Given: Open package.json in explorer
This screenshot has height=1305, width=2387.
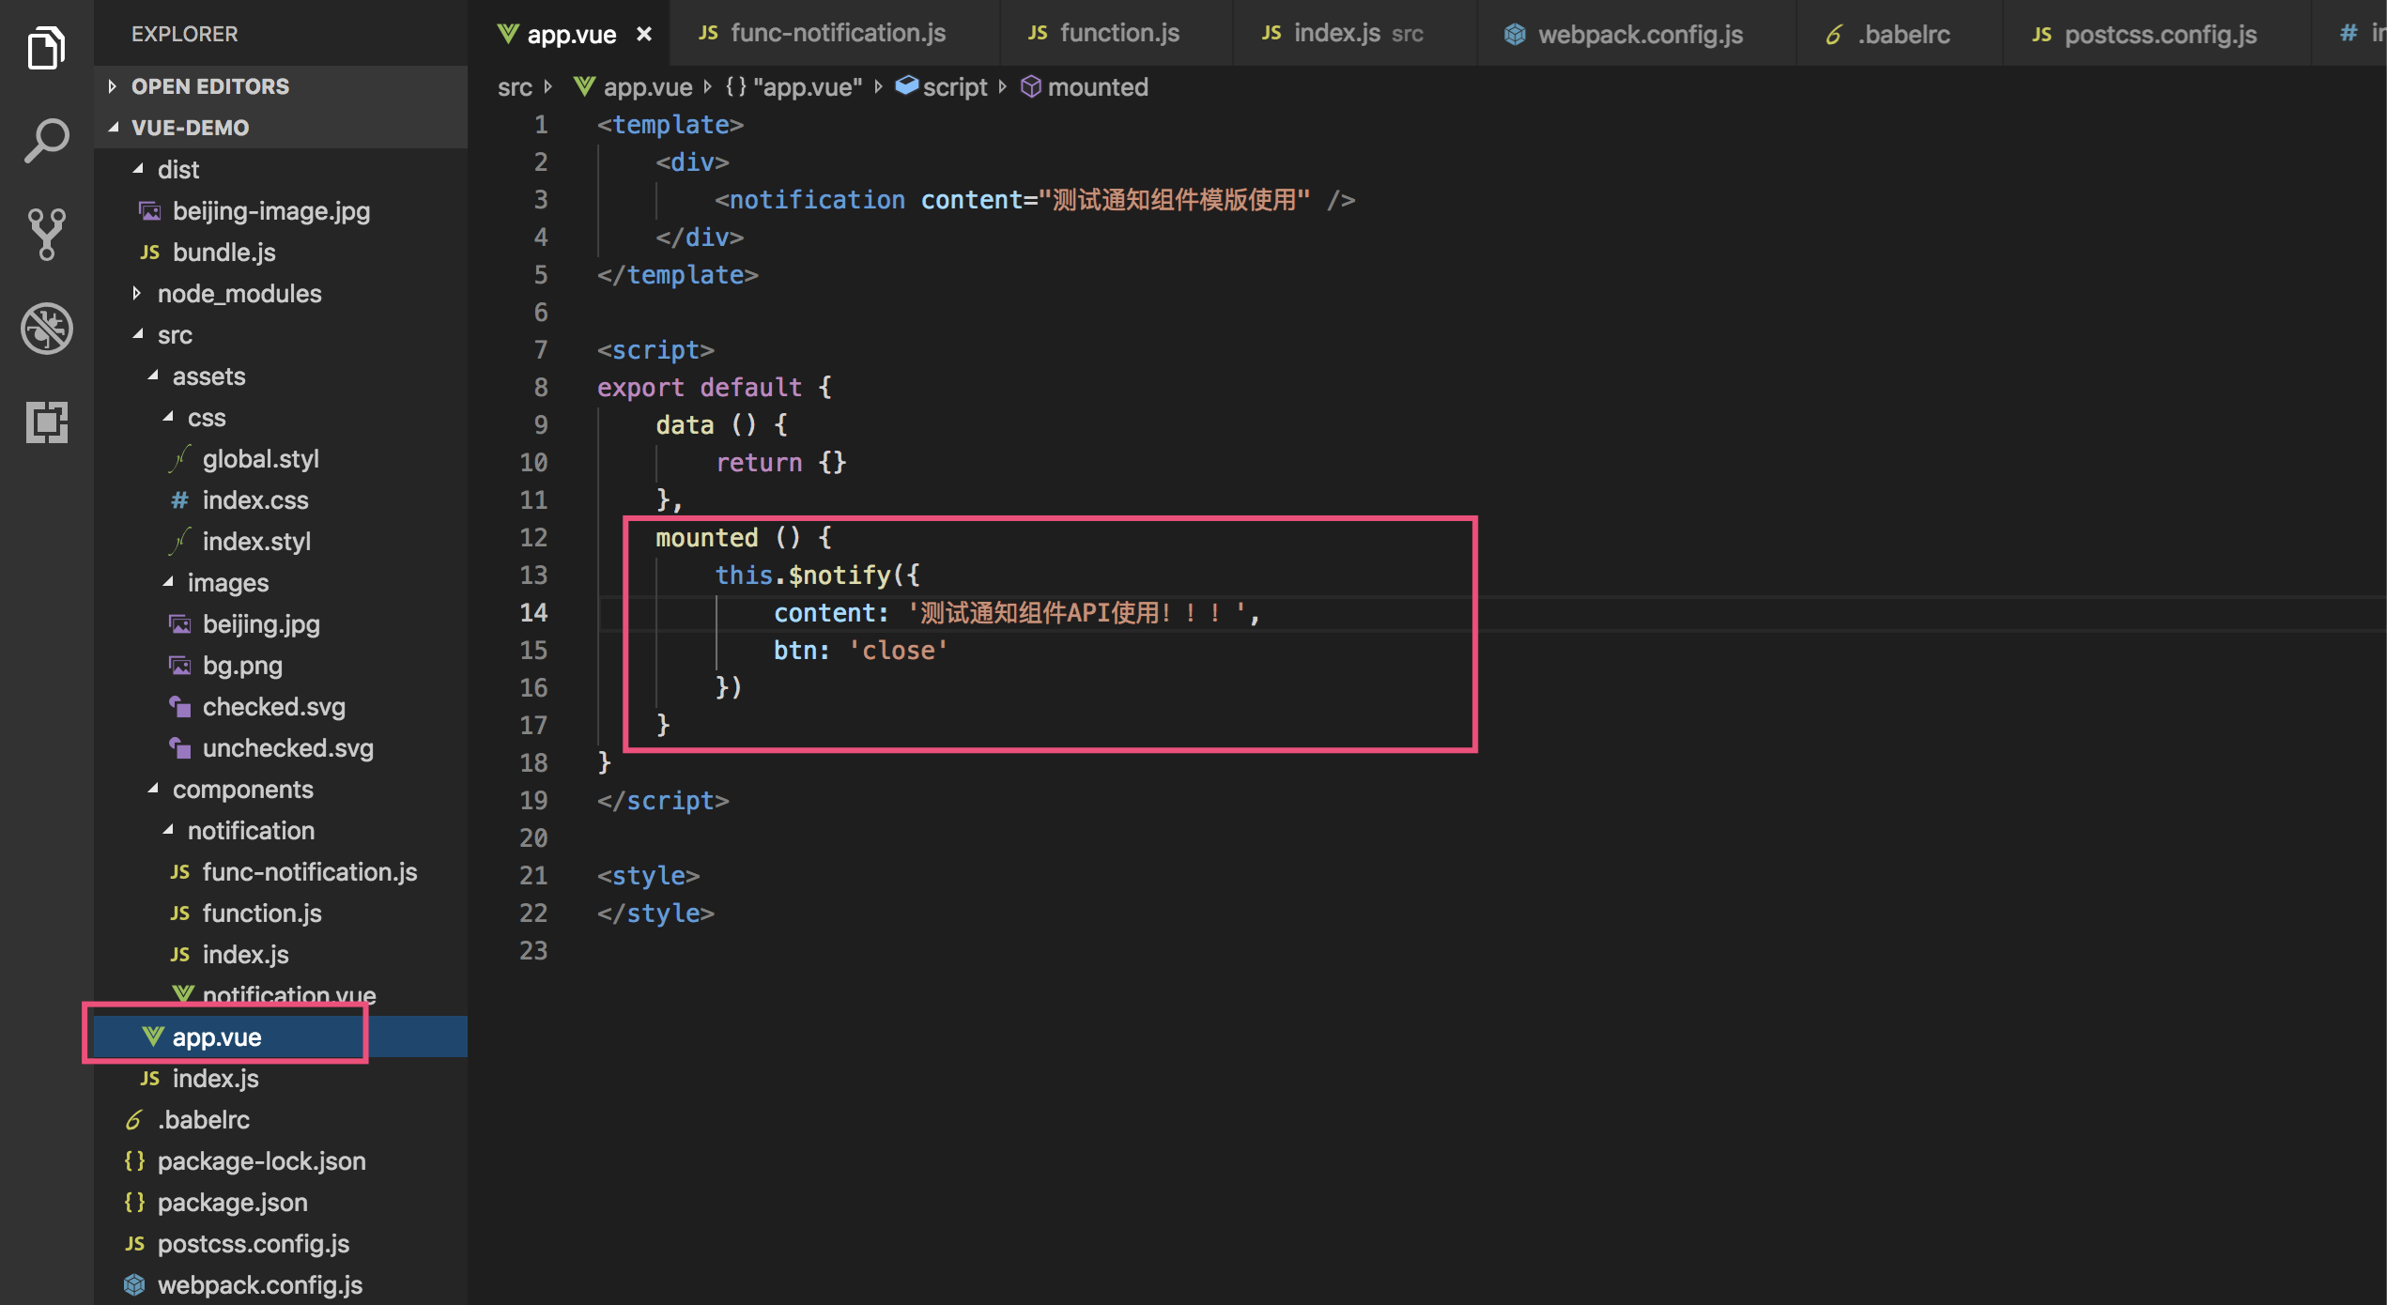Looking at the screenshot, I should pyautogui.click(x=232, y=1203).
